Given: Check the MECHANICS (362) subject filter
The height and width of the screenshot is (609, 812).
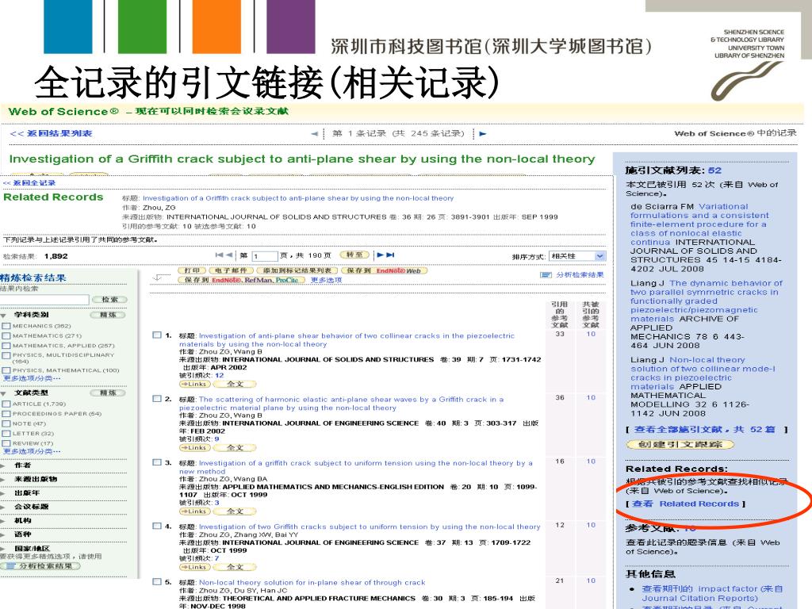Looking at the screenshot, I should (6, 326).
